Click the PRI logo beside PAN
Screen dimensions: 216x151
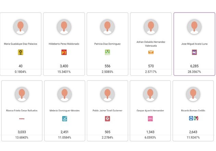point(196,118)
